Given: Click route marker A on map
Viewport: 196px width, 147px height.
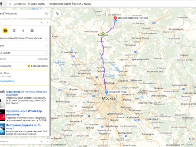Looking at the screenshot, I should coord(115,18).
